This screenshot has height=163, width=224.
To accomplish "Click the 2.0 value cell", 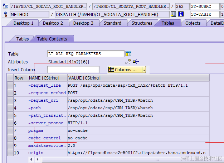I will pyautogui.click(x=138, y=145).
